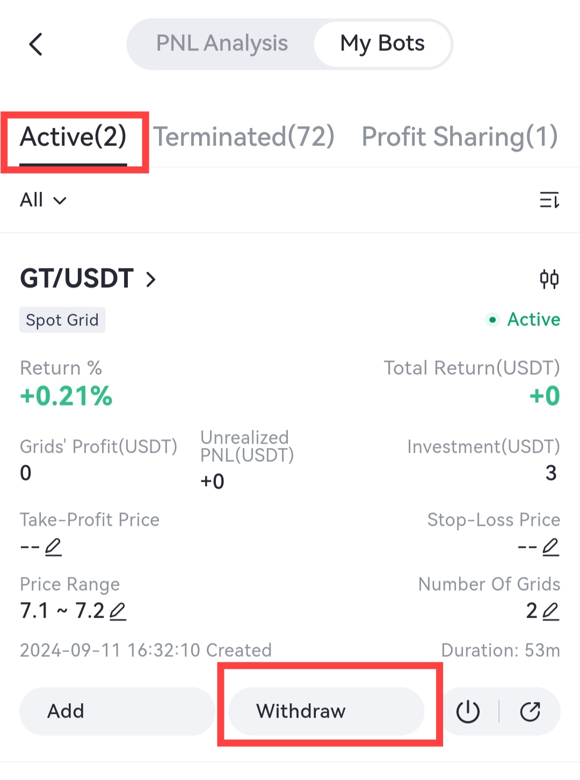Expand the All filter dropdown
The height and width of the screenshot is (780, 580).
tap(43, 200)
